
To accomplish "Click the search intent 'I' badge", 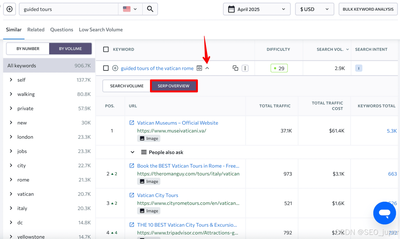I will [359, 68].
